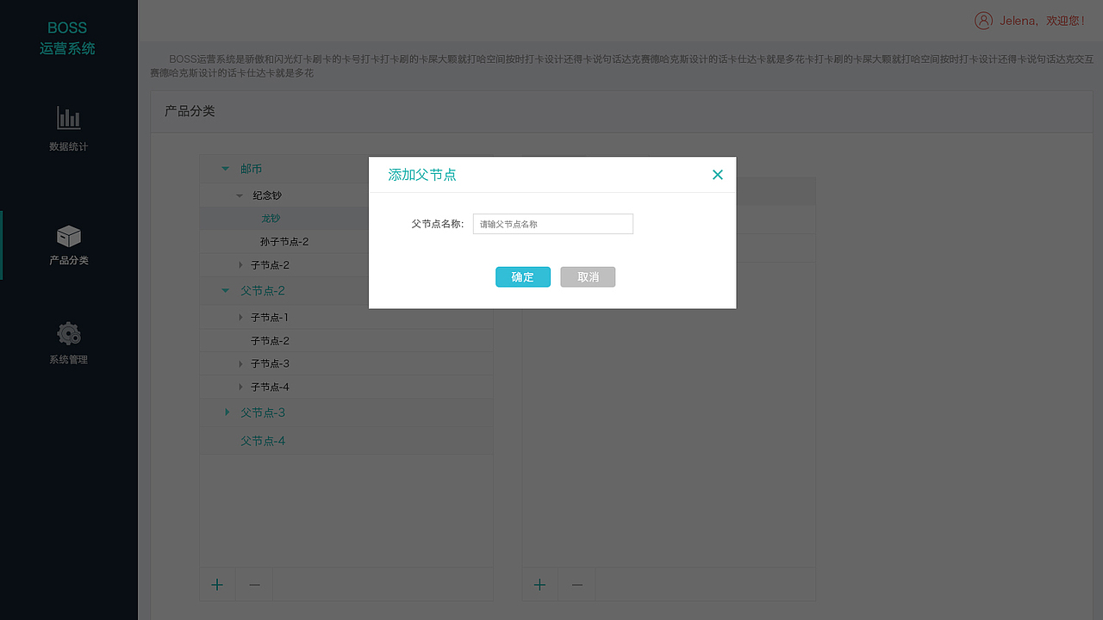This screenshot has width=1103, height=620.
Task: Focus the 父节点名称 input field
Action: [553, 224]
